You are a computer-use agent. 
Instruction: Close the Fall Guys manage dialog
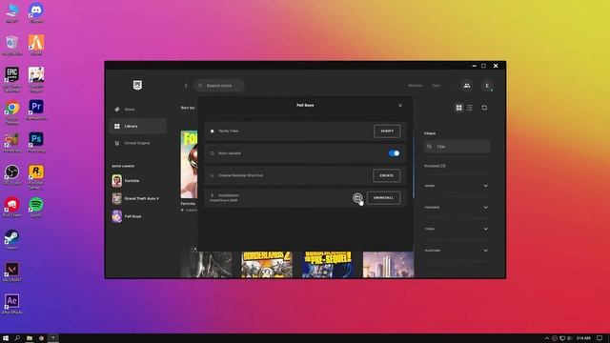[x=400, y=106]
